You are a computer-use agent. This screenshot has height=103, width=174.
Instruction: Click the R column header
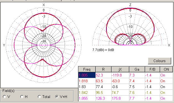pos(104,69)
